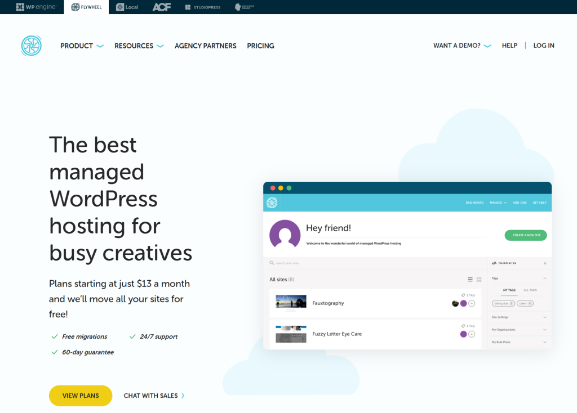Expand the Resources dropdown menu

coord(139,46)
